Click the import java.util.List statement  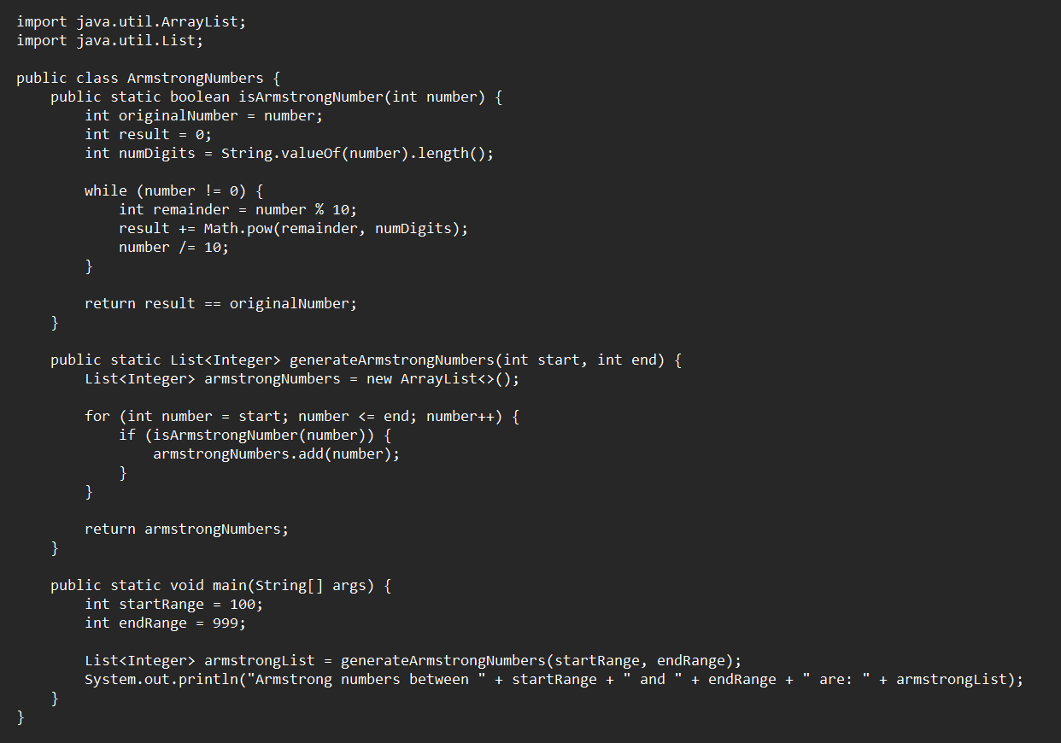(109, 40)
